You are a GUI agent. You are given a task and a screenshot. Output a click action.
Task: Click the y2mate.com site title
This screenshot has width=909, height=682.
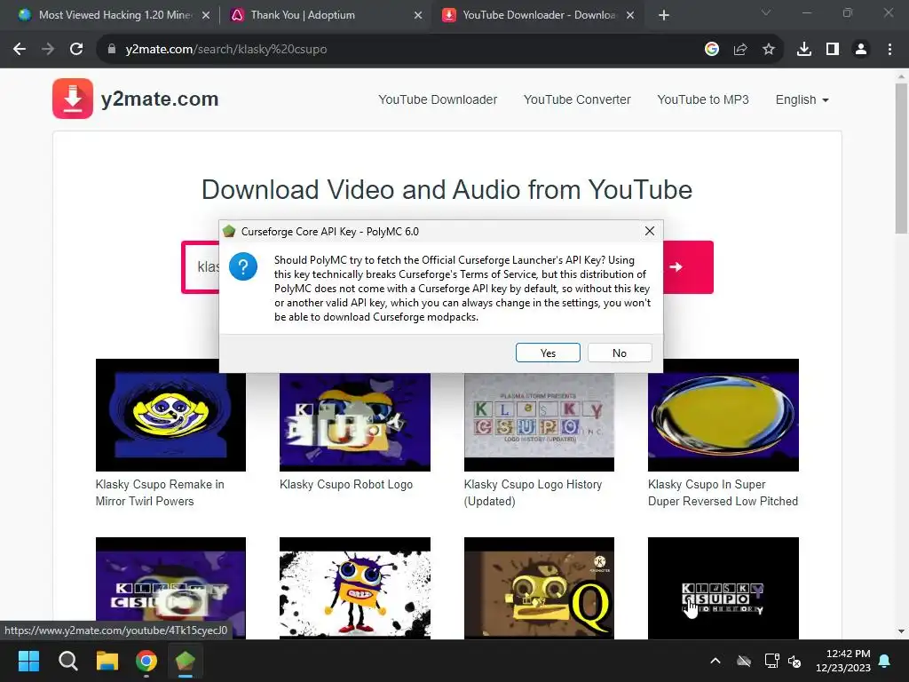click(x=160, y=99)
